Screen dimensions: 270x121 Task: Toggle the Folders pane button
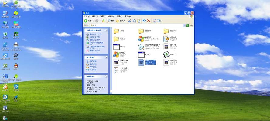(121, 21)
